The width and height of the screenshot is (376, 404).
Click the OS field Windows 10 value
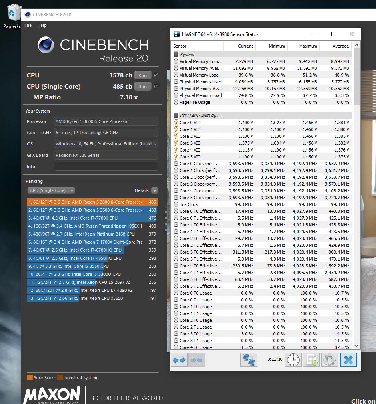(x=106, y=144)
